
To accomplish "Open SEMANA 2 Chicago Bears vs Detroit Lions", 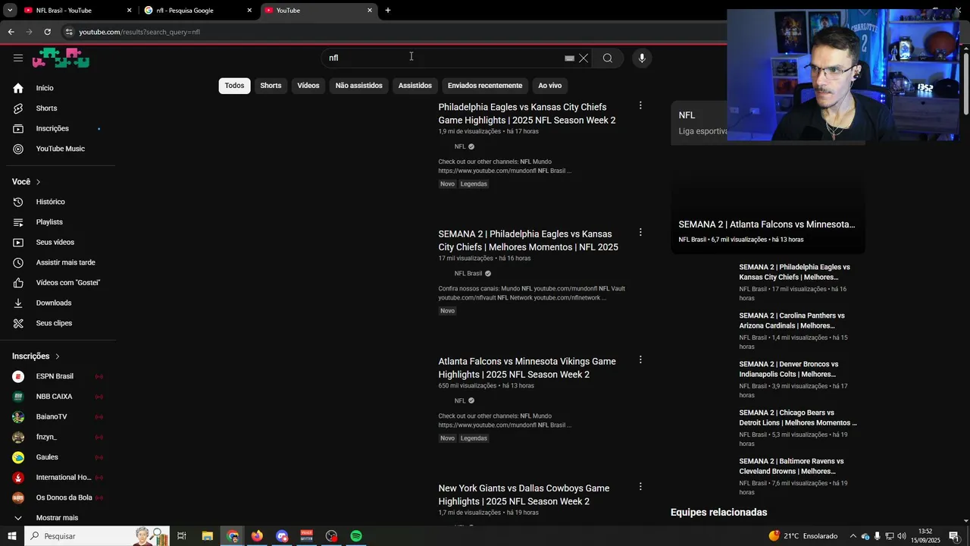I will 798,418.
